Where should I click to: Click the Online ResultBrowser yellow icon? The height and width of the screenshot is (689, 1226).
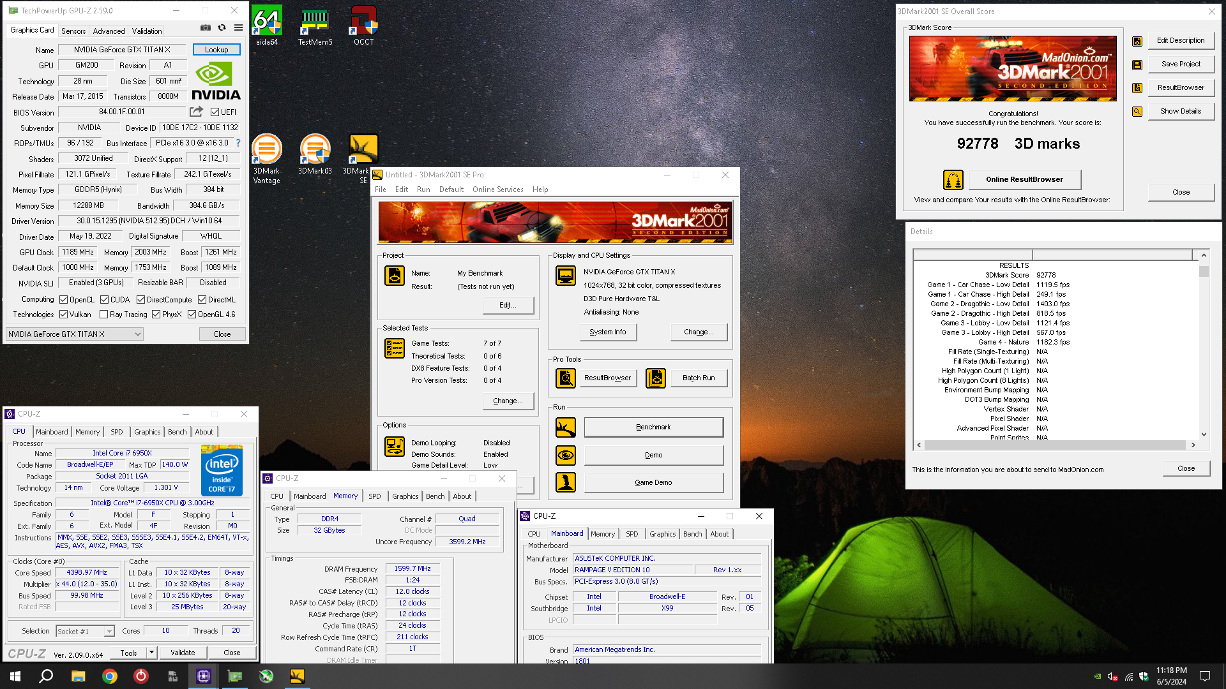click(x=953, y=180)
